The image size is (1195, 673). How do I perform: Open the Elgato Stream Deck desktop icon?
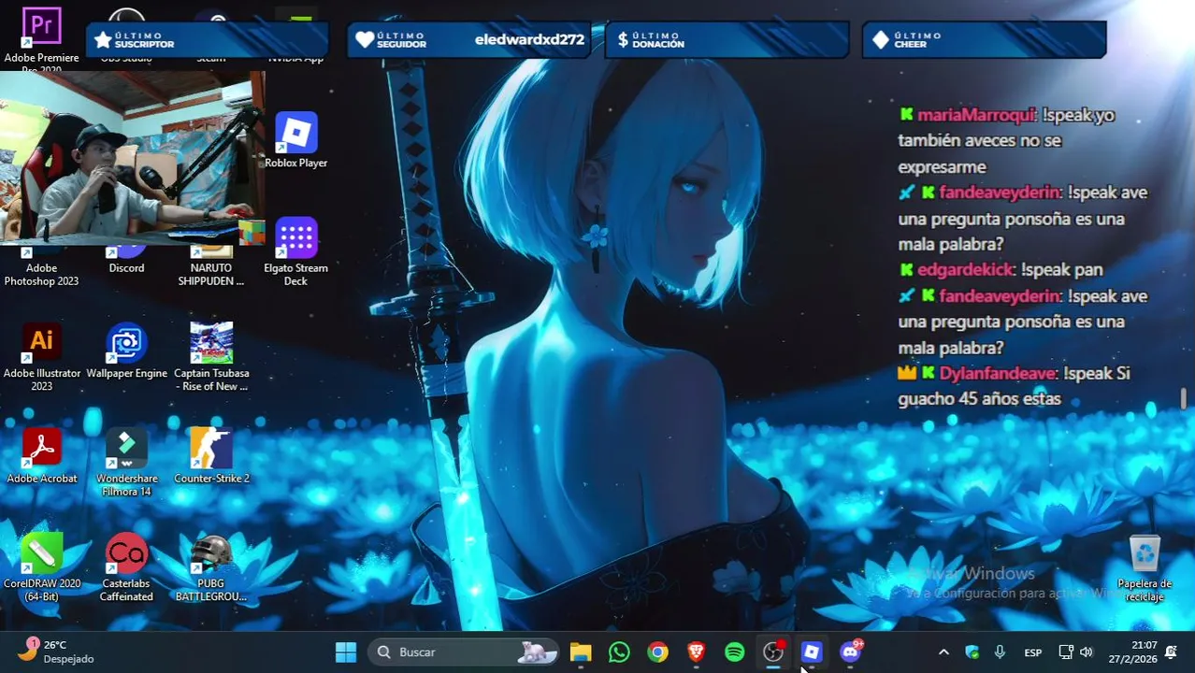(x=295, y=251)
